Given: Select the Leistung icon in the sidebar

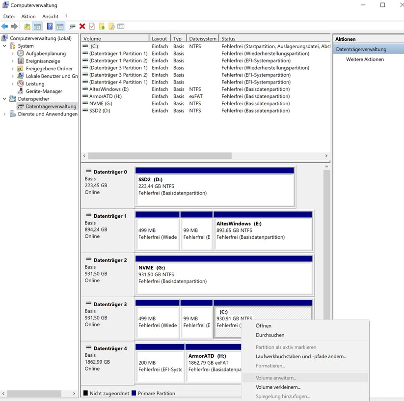Looking at the screenshot, I should (20, 84).
